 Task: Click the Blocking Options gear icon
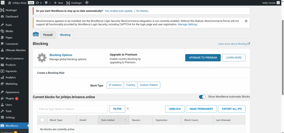pyautogui.click(x=42, y=58)
